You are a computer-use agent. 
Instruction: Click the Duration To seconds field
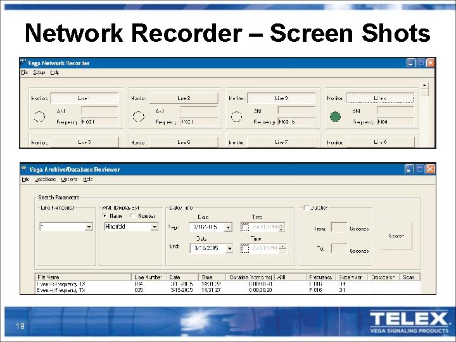point(339,248)
